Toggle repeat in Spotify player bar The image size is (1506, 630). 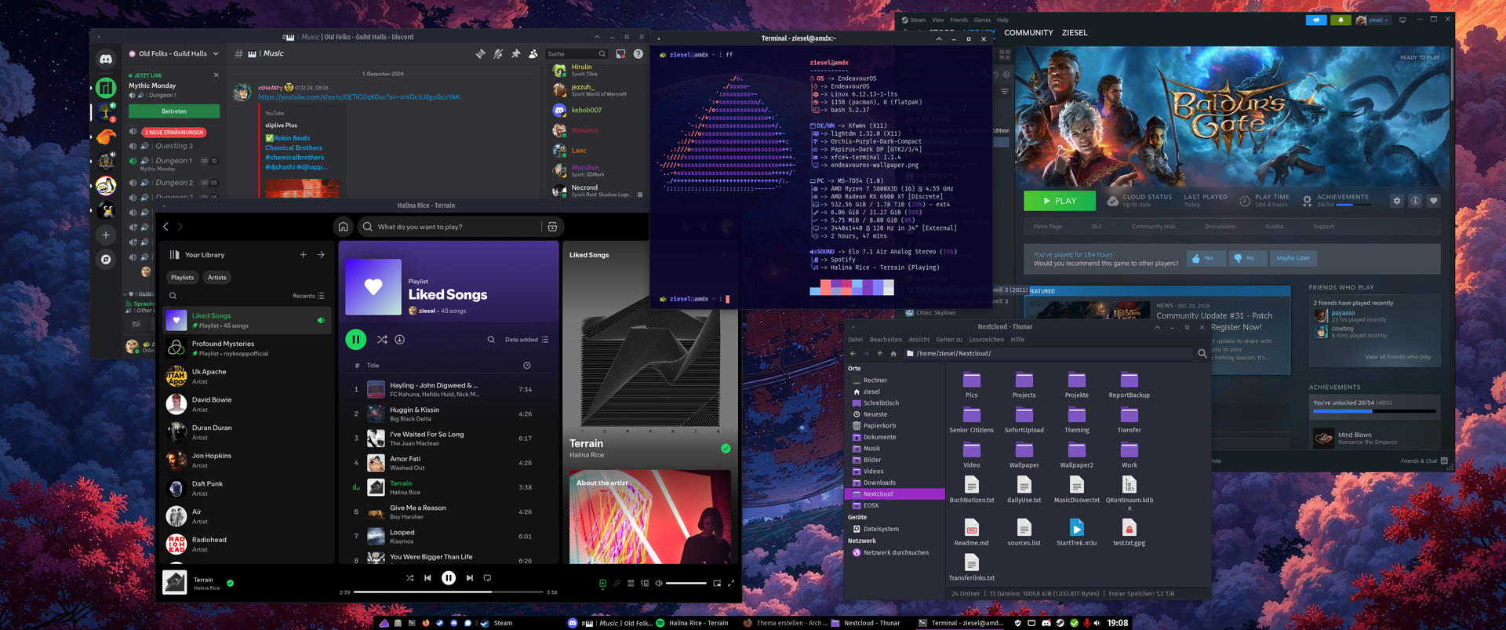tap(487, 578)
